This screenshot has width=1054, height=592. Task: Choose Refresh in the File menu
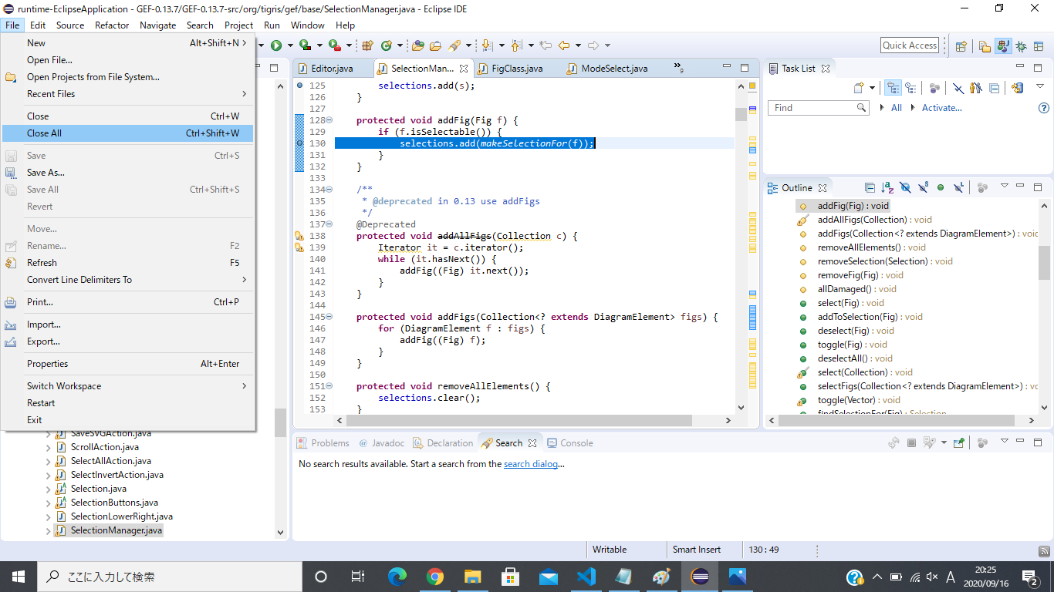(x=128, y=263)
